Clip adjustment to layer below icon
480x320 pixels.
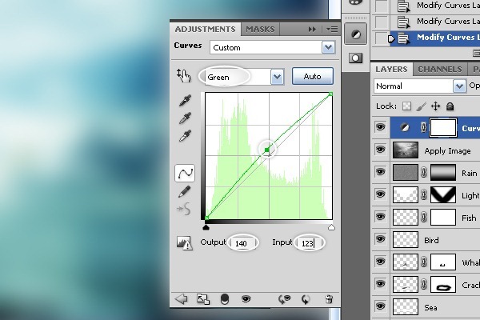[x=225, y=299]
